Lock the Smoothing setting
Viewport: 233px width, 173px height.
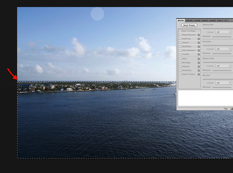coord(198,70)
